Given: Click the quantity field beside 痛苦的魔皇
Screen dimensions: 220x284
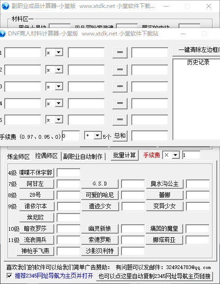Looking at the screenshot, I should click(198, 229).
